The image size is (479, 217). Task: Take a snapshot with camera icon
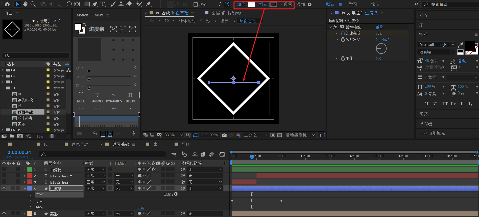click(224, 135)
